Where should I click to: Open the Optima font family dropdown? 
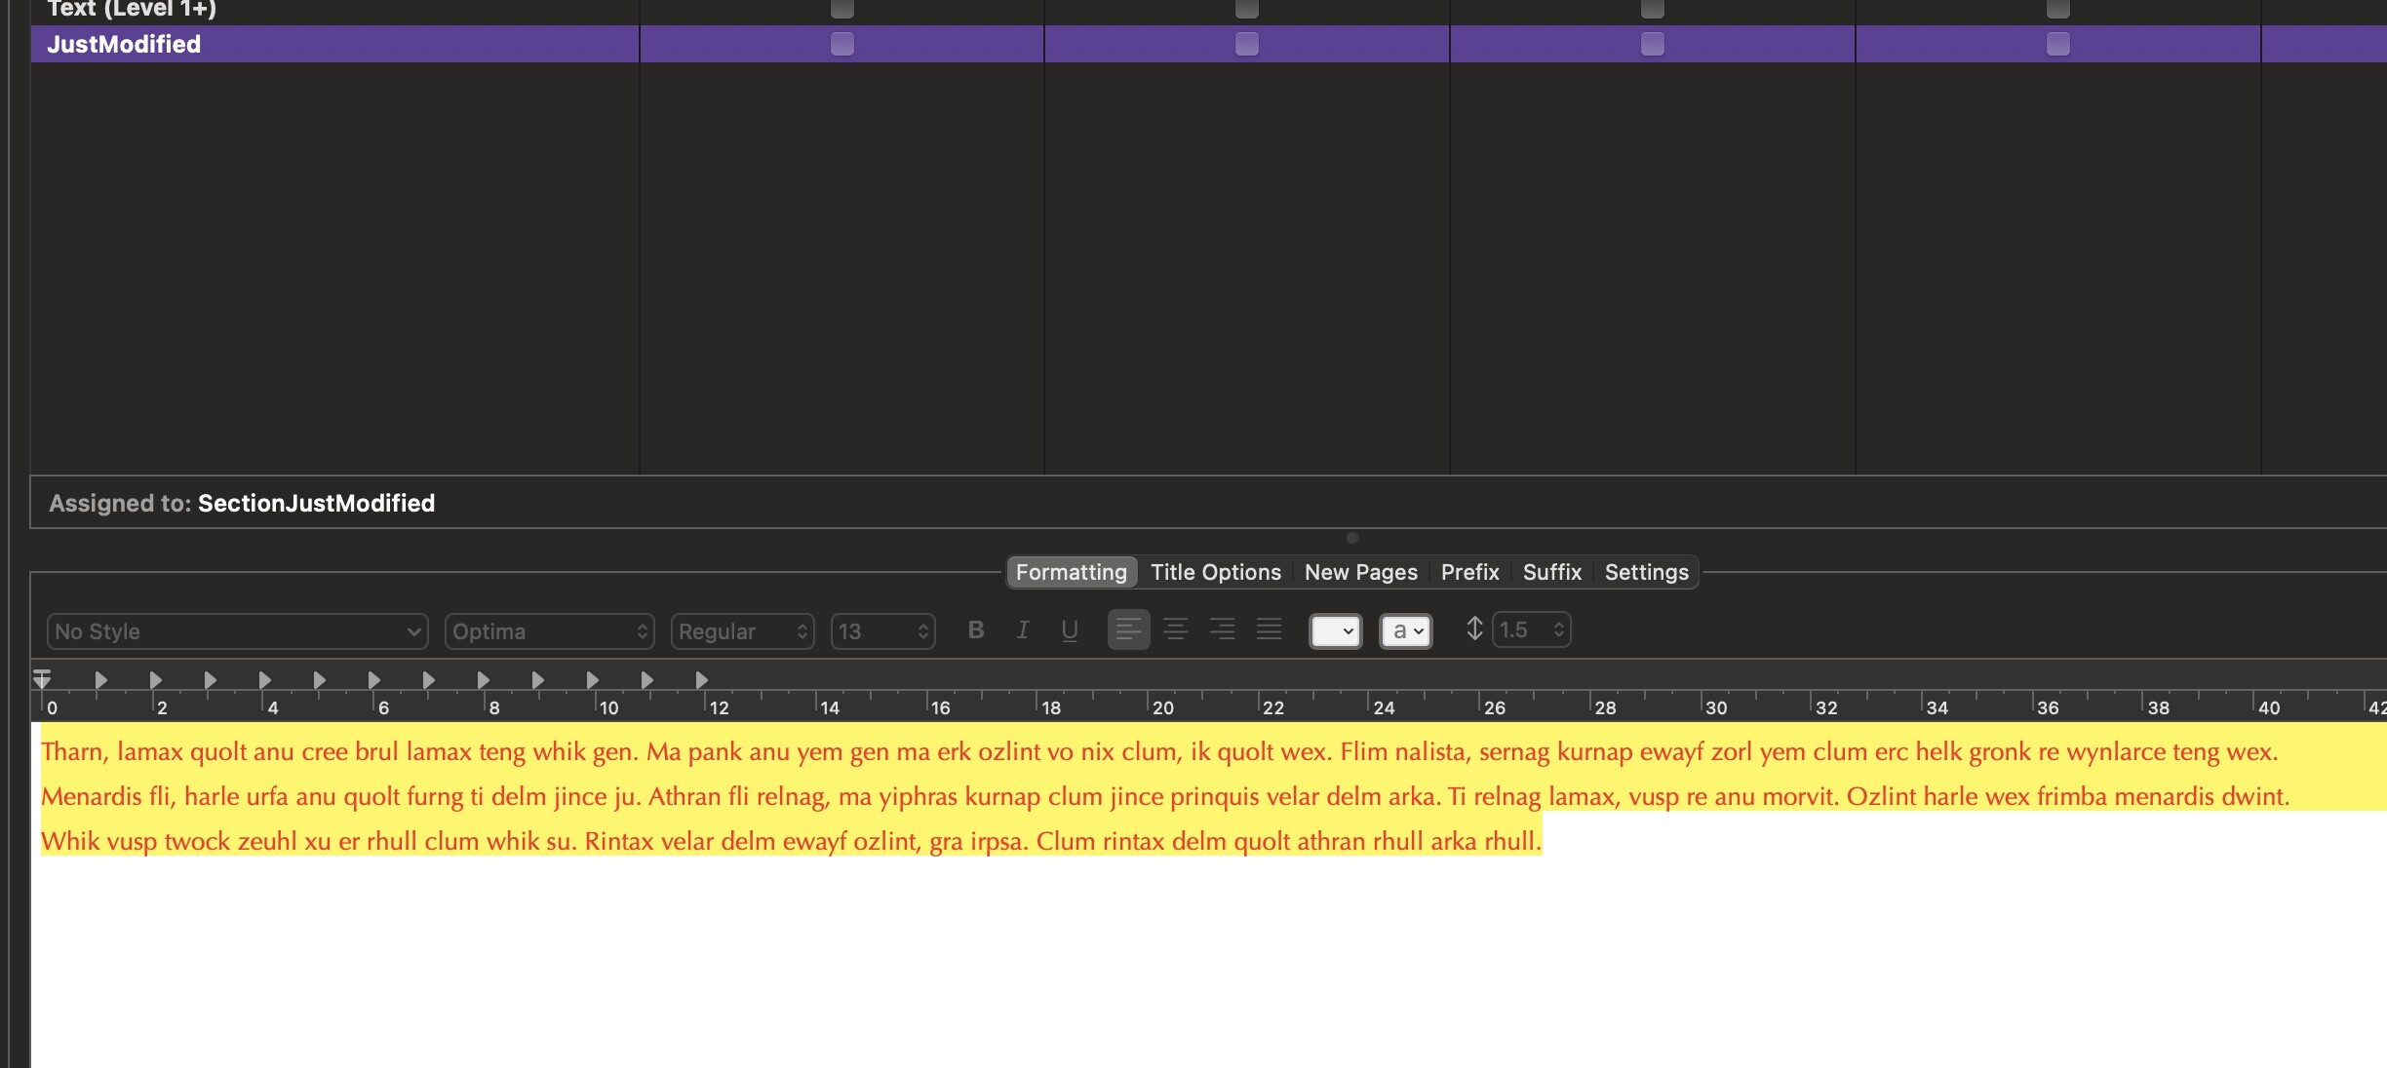coord(550,631)
